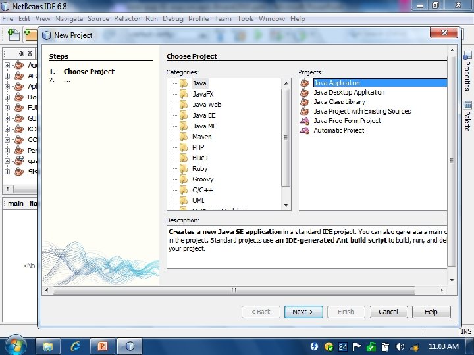Click the system clock showing 11:03 AM
The height and width of the screenshot is (355, 474).
(444, 346)
